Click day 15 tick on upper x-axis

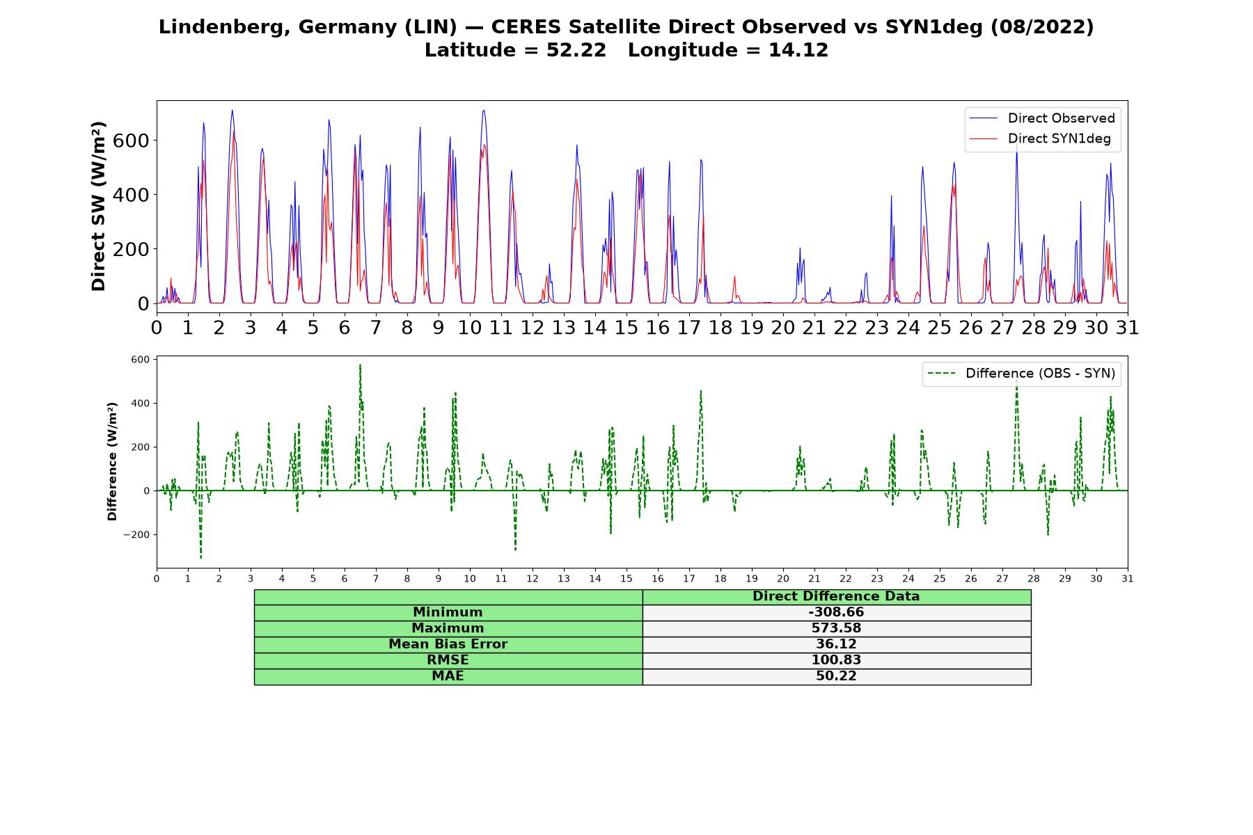(626, 327)
